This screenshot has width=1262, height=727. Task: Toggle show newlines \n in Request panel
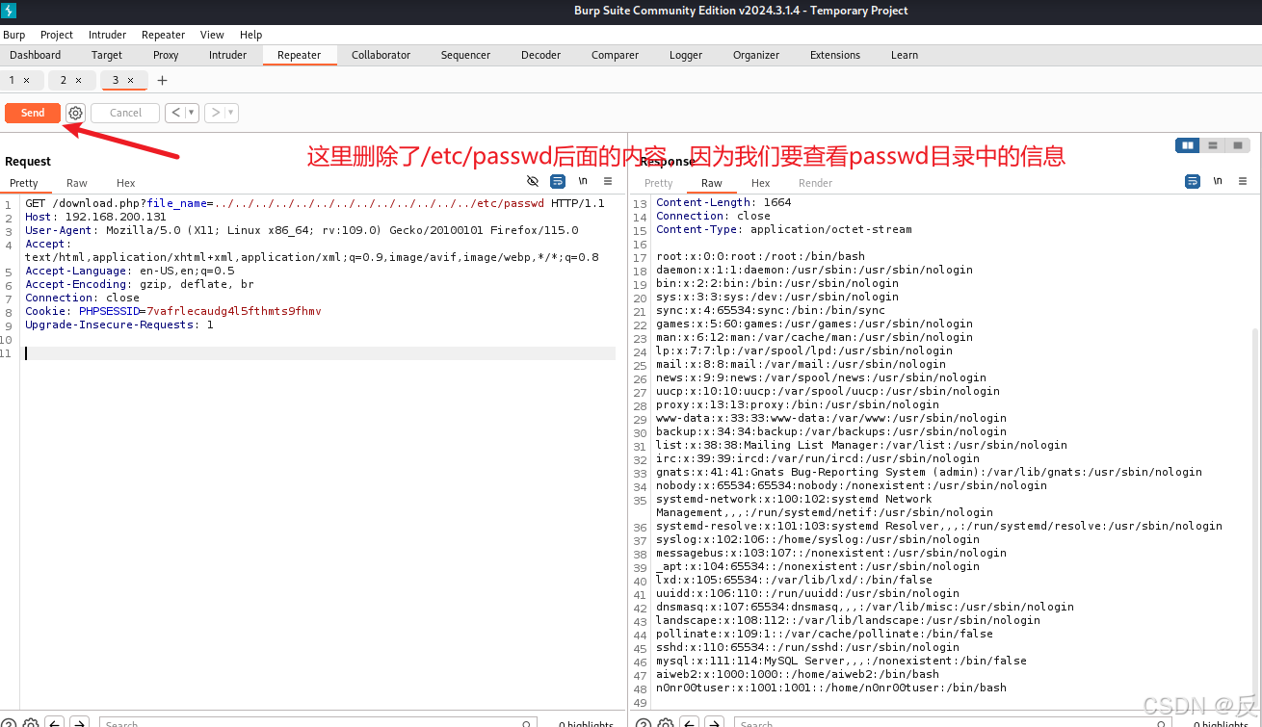point(583,181)
